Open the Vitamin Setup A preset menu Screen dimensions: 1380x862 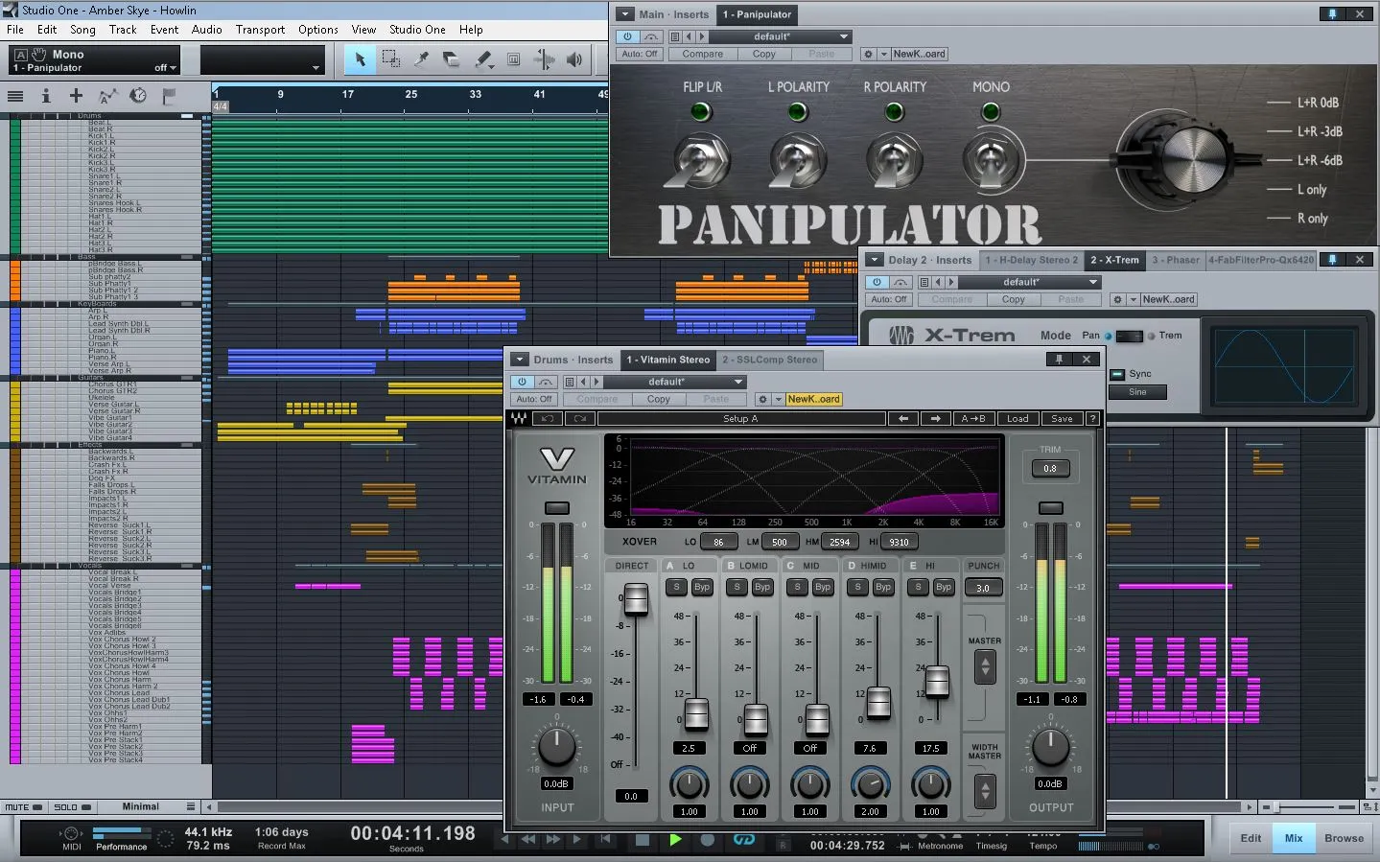[x=740, y=419]
